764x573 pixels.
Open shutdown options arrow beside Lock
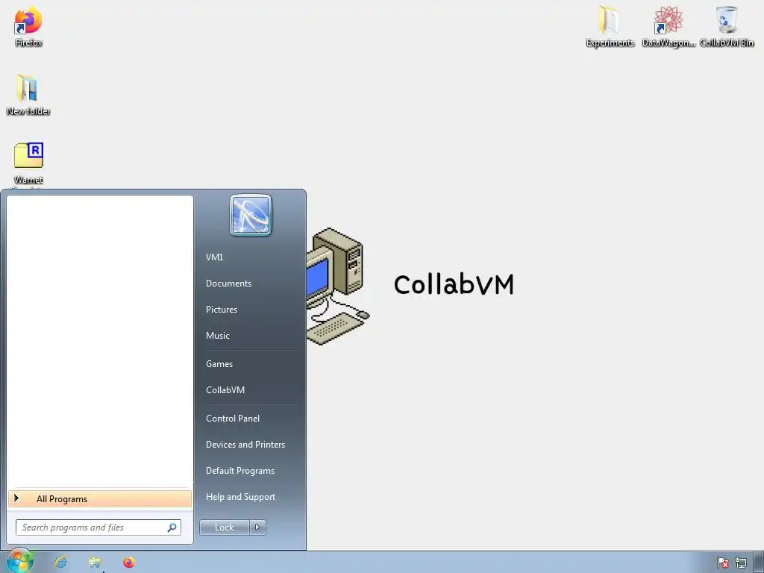pyautogui.click(x=257, y=527)
